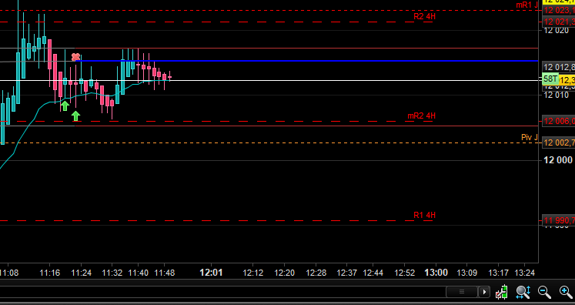Click the mR1 J label
Screen dimensions: 575x305
click(527, 5)
